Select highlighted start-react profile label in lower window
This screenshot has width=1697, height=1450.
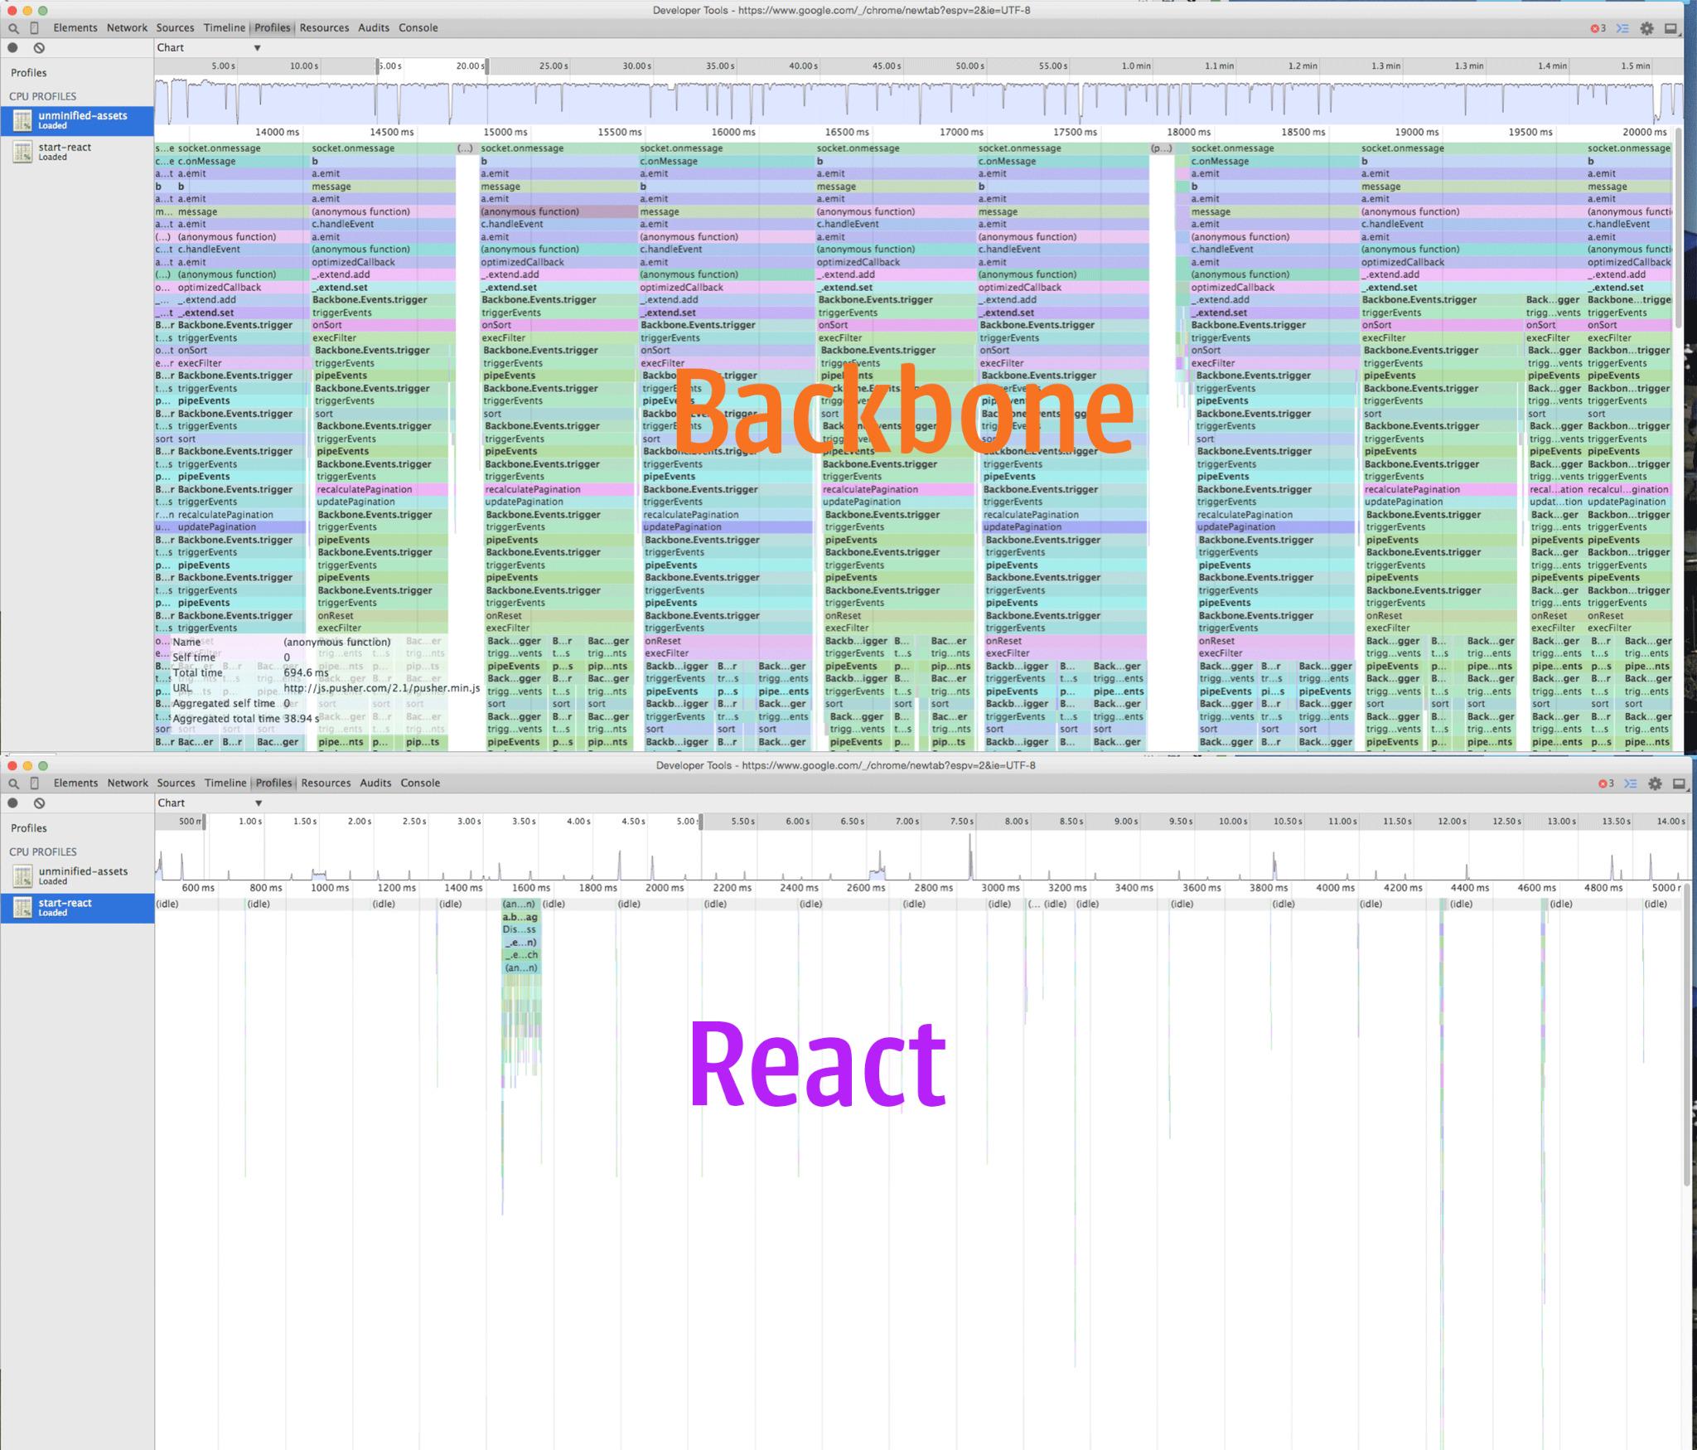coord(65,903)
